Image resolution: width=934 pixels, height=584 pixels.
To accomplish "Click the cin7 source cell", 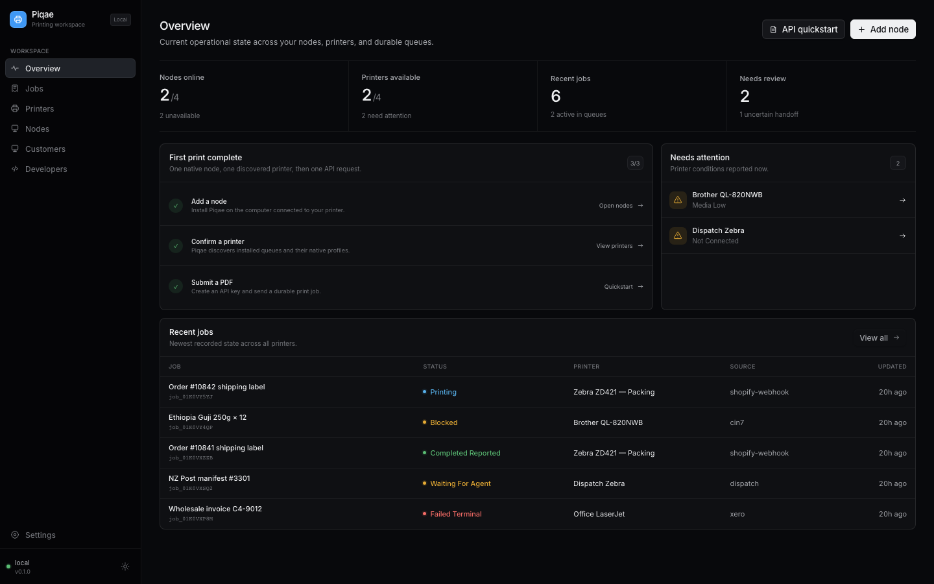I will coord(737,422).
